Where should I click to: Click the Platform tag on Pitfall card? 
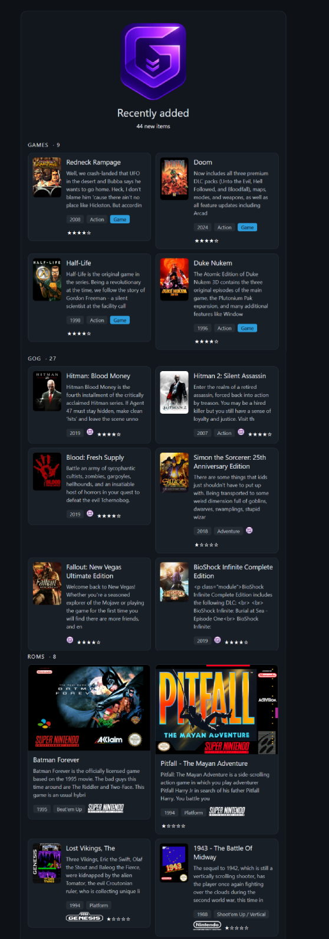(x=193, y=813)
